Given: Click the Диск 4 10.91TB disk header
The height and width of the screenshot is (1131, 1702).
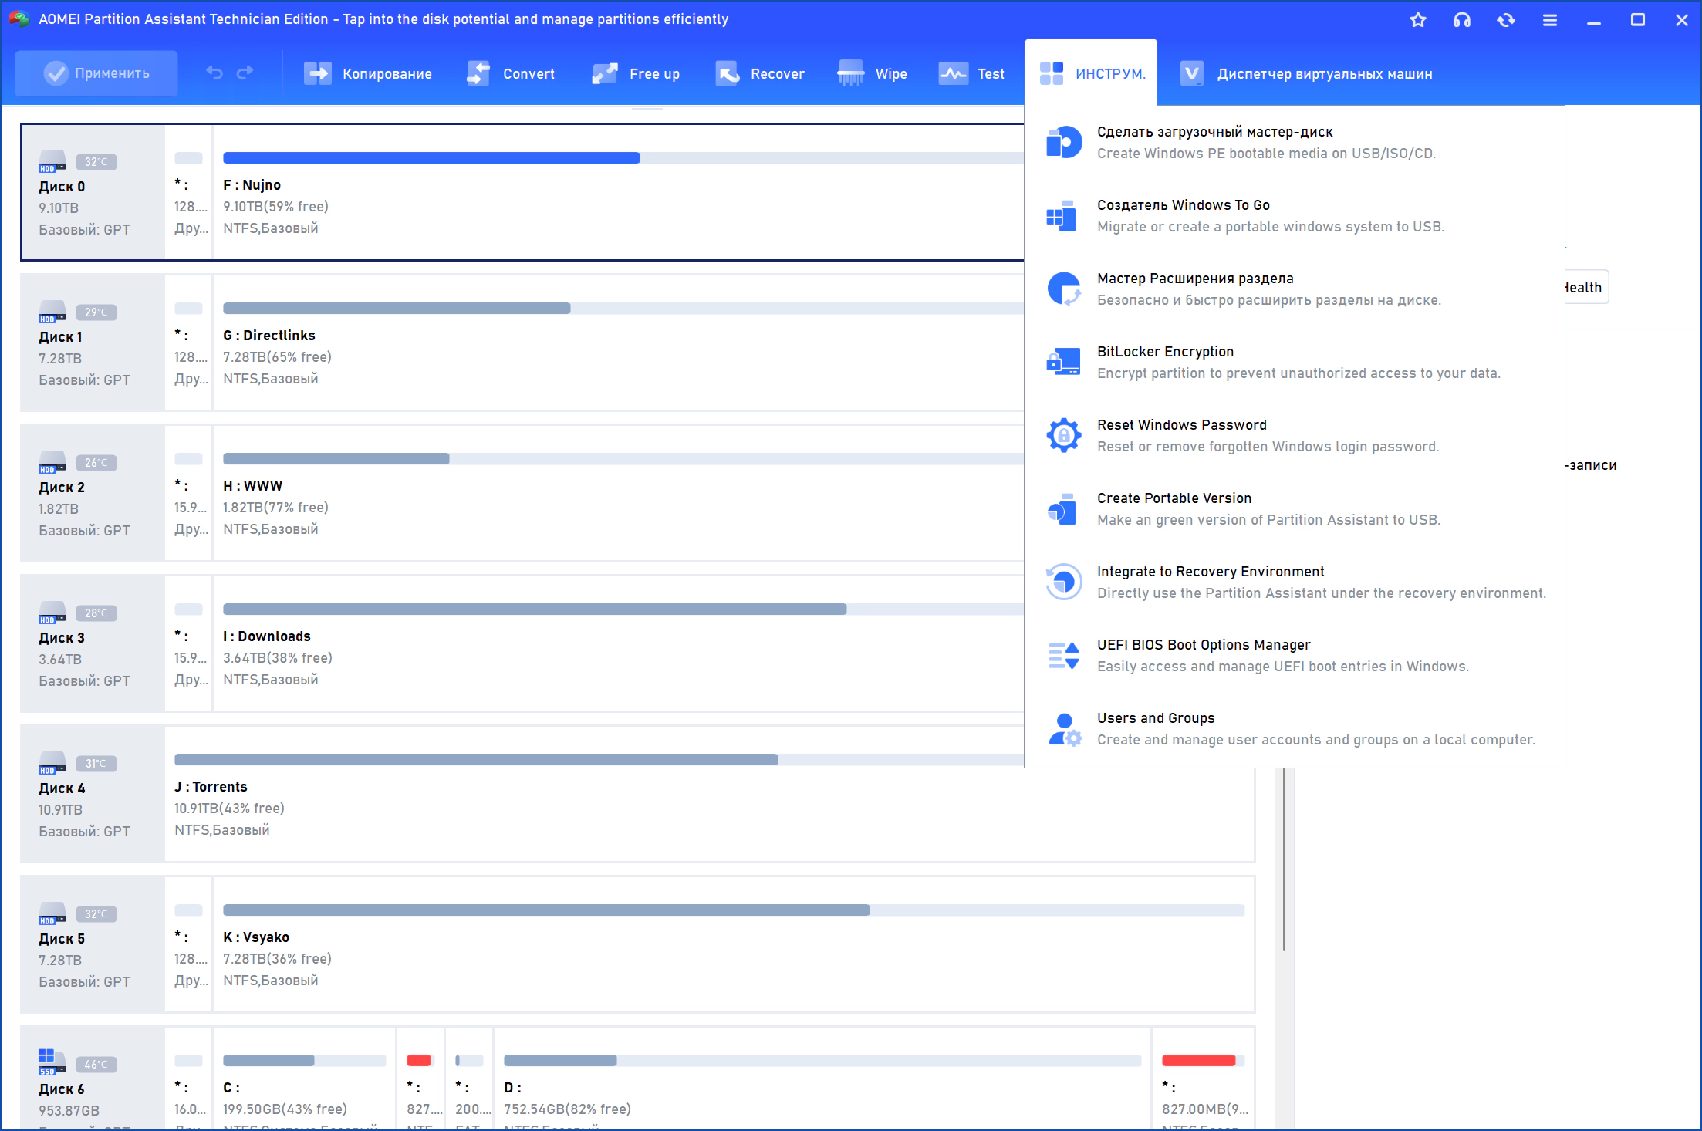Looking at the screenshot, I should 93,794.
